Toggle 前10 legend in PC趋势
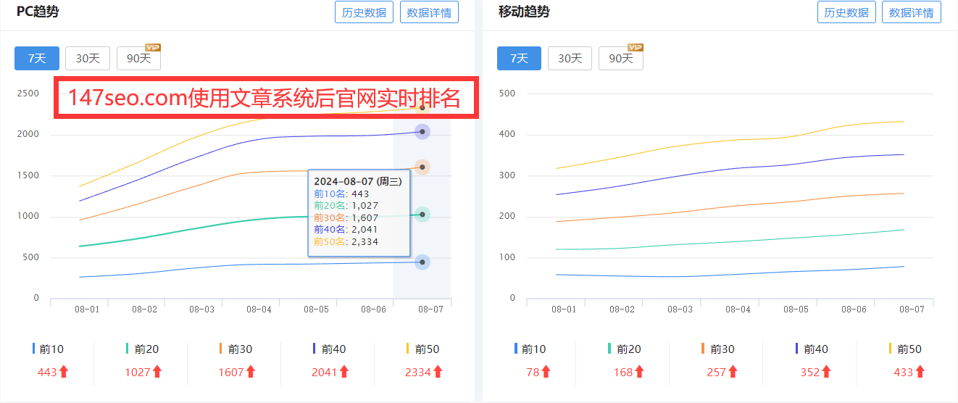 pos(48,349)
